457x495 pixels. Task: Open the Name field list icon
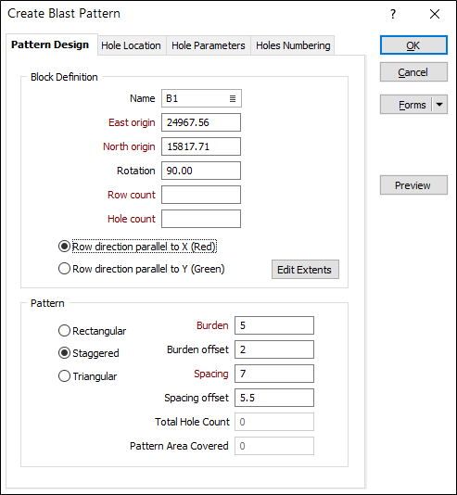click(x=233, y=99)
